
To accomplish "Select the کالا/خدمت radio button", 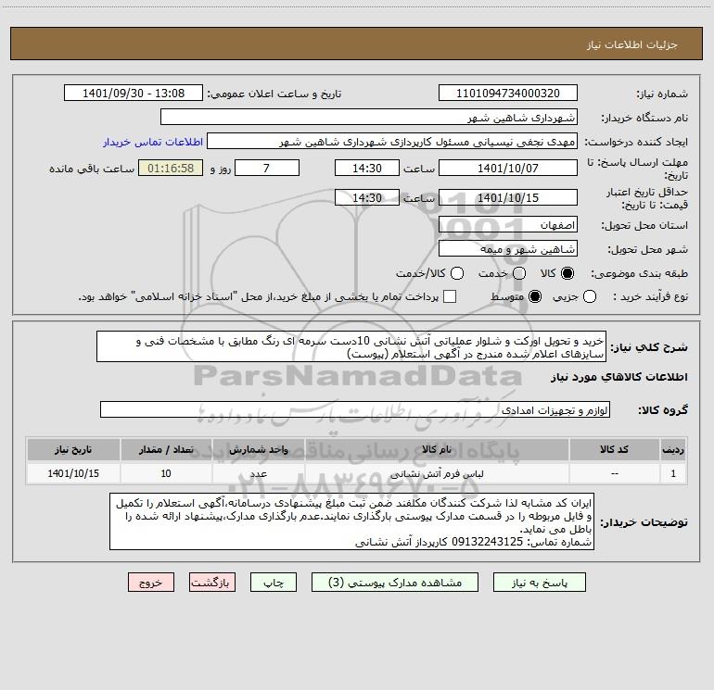I will click(x=457, y=273).
